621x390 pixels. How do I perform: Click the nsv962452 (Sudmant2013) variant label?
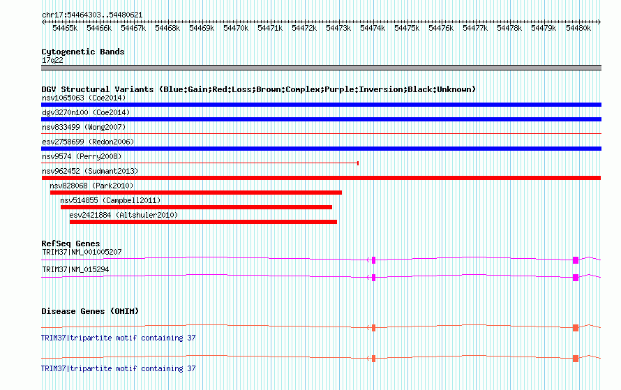tap(90, 171)
